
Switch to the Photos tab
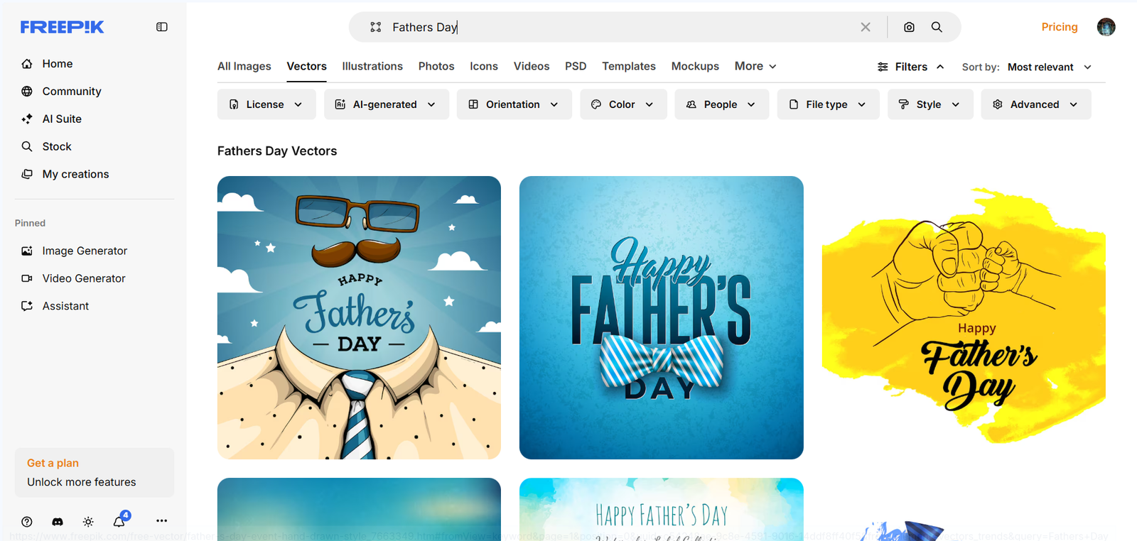pos(436,66)
